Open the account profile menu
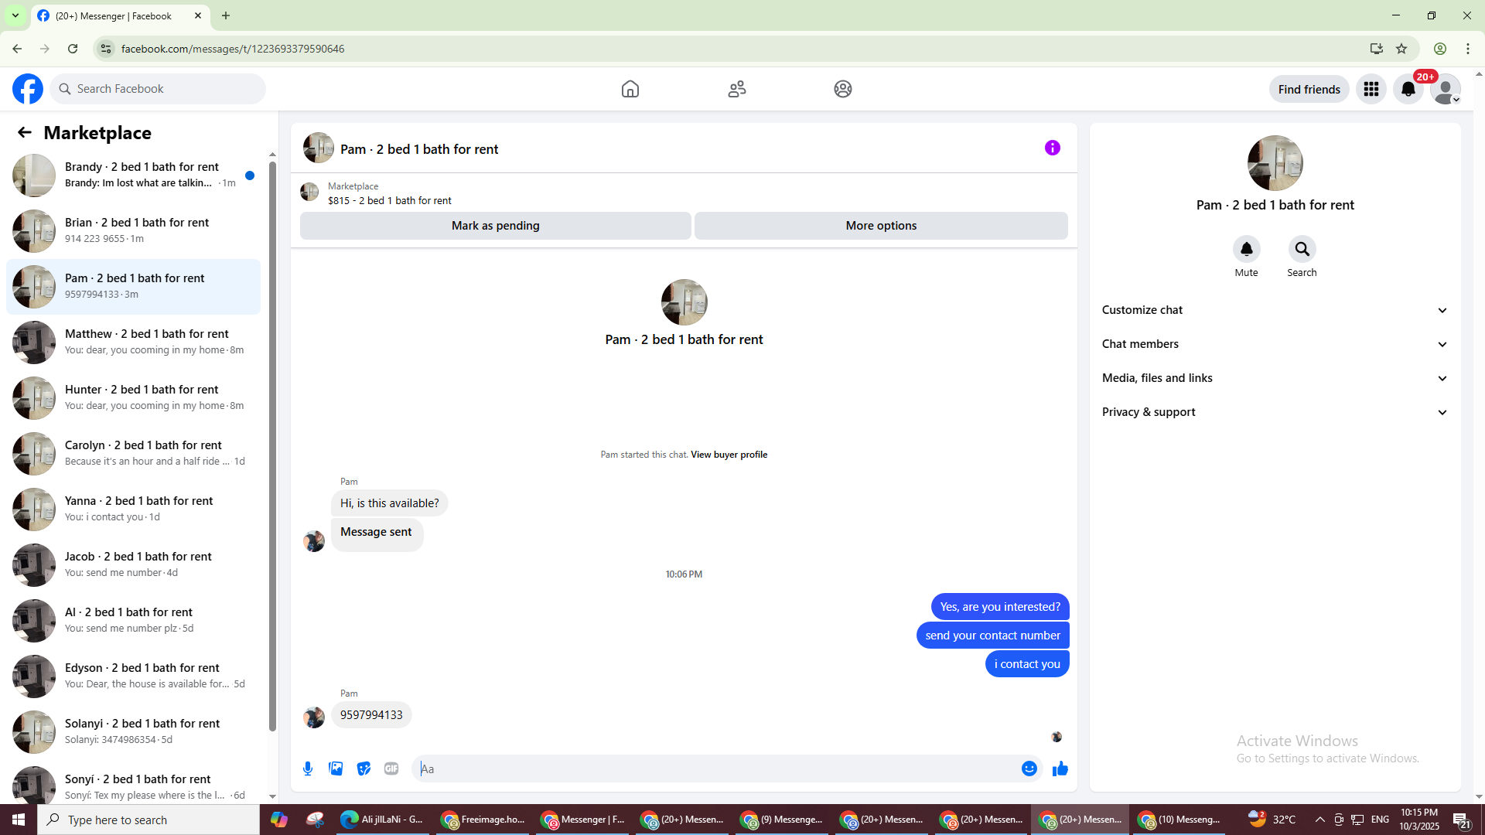 tap(1446, 89)
